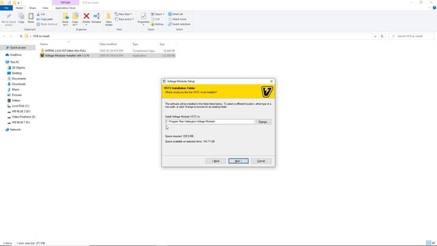This screenshot has height=246, width=437.
Task: Click Edit in the Open group
Action: pyautogui.click(x=156, y=19)
